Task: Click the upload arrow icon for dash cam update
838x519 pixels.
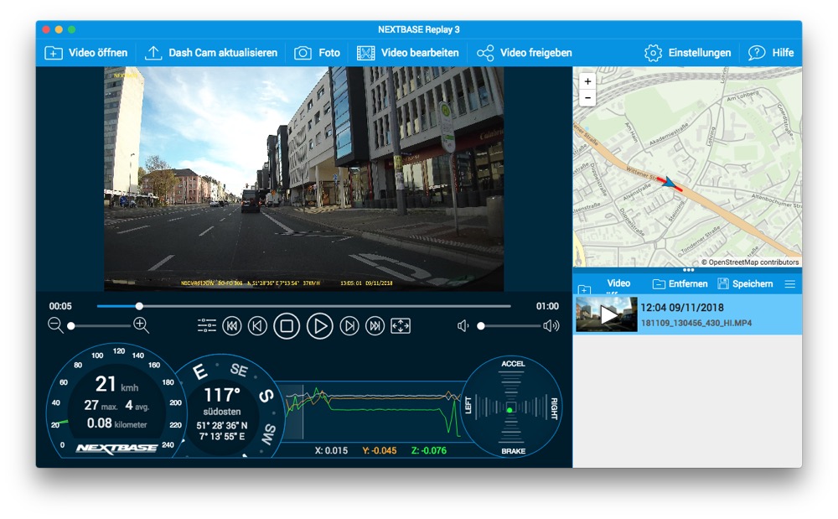Action: click(x=153, y=53)
